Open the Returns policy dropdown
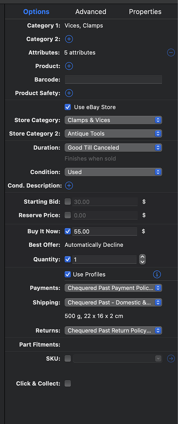This screenshot has height=424, width=178. (x=113, y=330)
